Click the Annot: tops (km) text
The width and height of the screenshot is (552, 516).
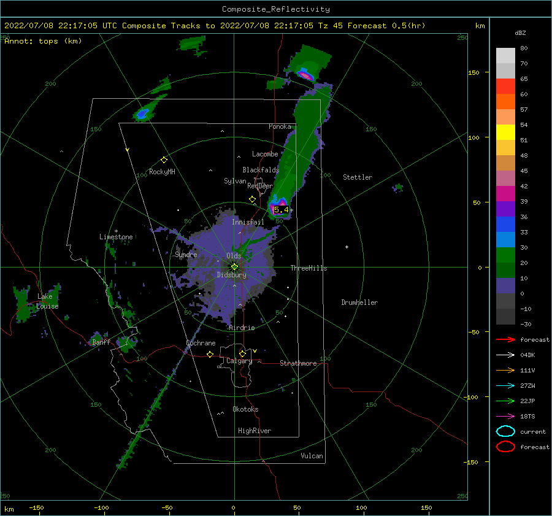tap(43, 41)
